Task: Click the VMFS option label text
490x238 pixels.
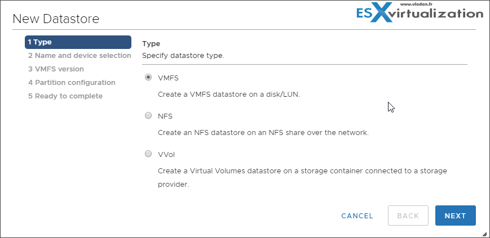Action: pyautogui.click(x=168, y=78)
